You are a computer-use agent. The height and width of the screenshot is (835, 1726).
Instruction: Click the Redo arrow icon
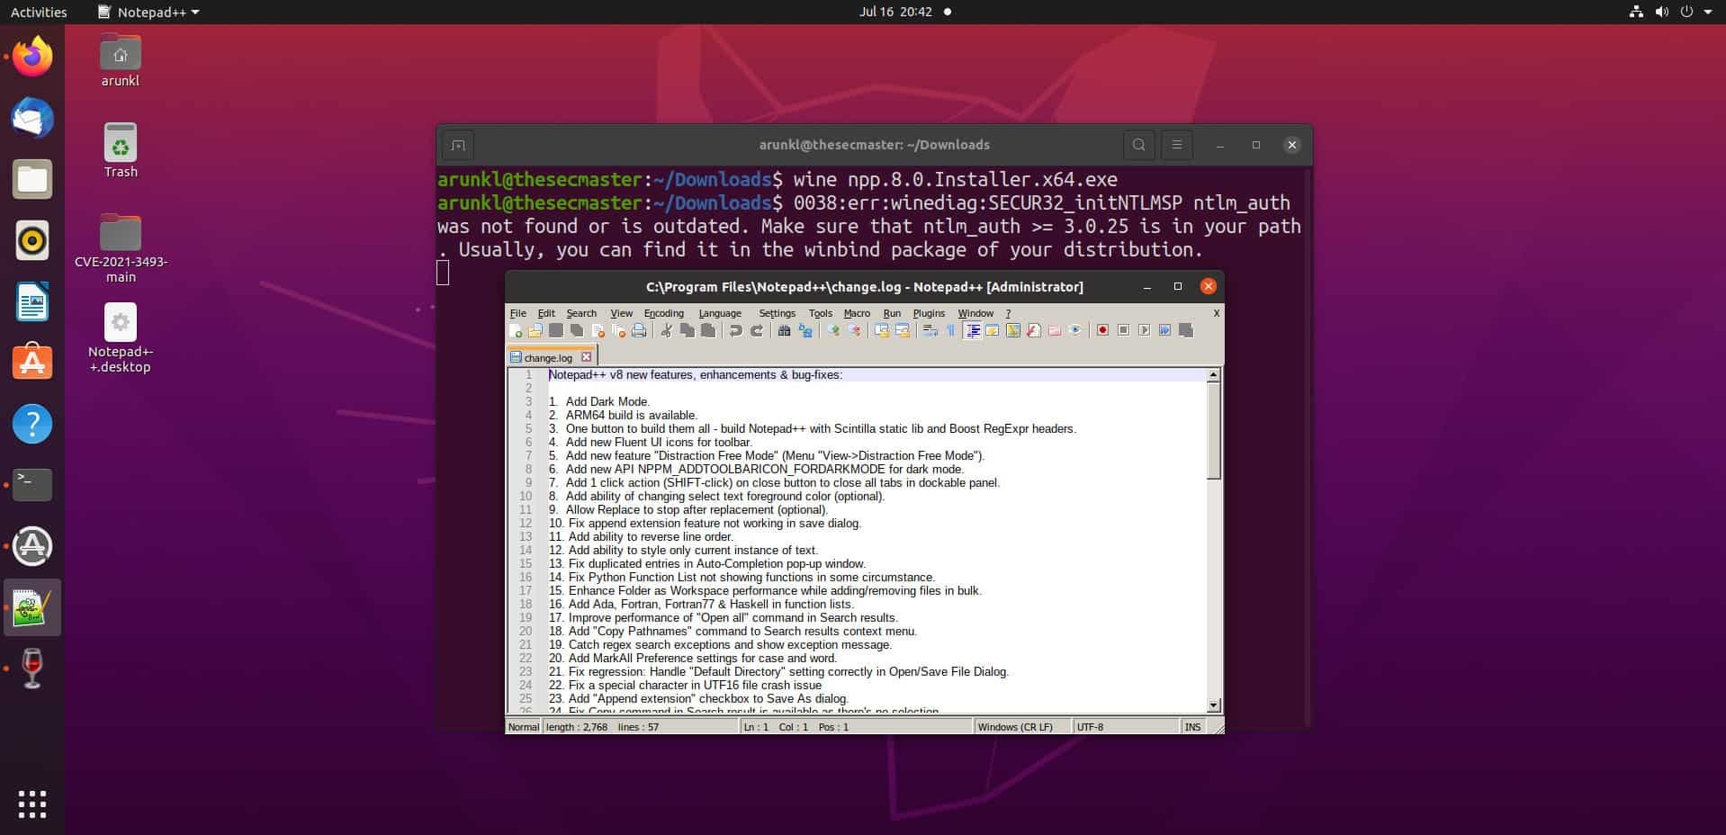tap(757, 331)
